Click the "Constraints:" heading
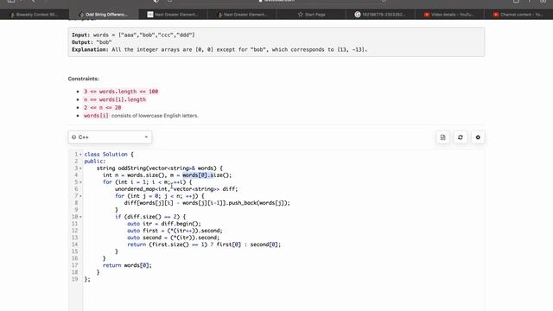Image resolution: width=553 pixels, height=311 pixels. point(84,79)
